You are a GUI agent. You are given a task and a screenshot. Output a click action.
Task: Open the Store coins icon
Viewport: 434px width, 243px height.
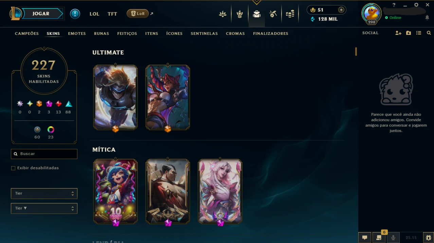pyautogui.click(x=290, y=14)
